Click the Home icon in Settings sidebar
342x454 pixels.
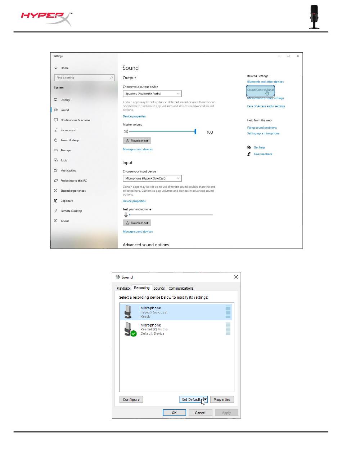[56, 68]
